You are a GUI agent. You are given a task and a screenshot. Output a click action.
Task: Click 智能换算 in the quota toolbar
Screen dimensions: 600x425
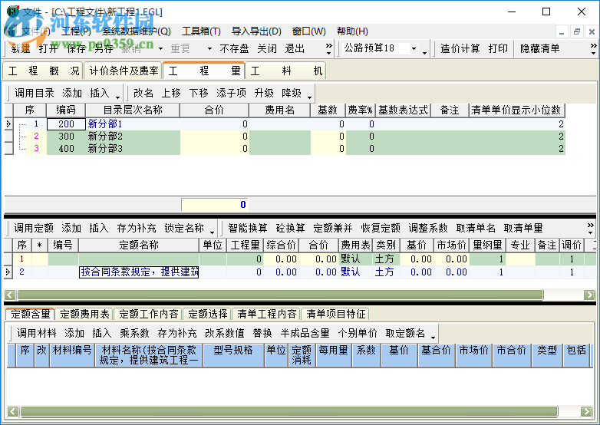coord(248,229)
